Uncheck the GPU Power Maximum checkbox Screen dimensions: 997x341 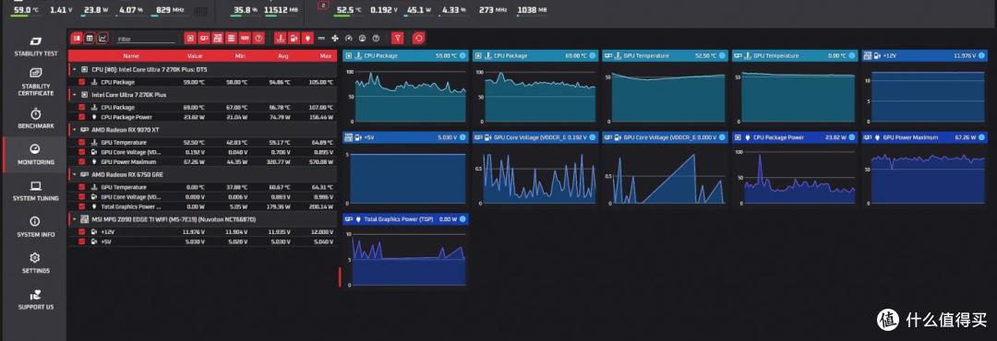click(81, 161)
